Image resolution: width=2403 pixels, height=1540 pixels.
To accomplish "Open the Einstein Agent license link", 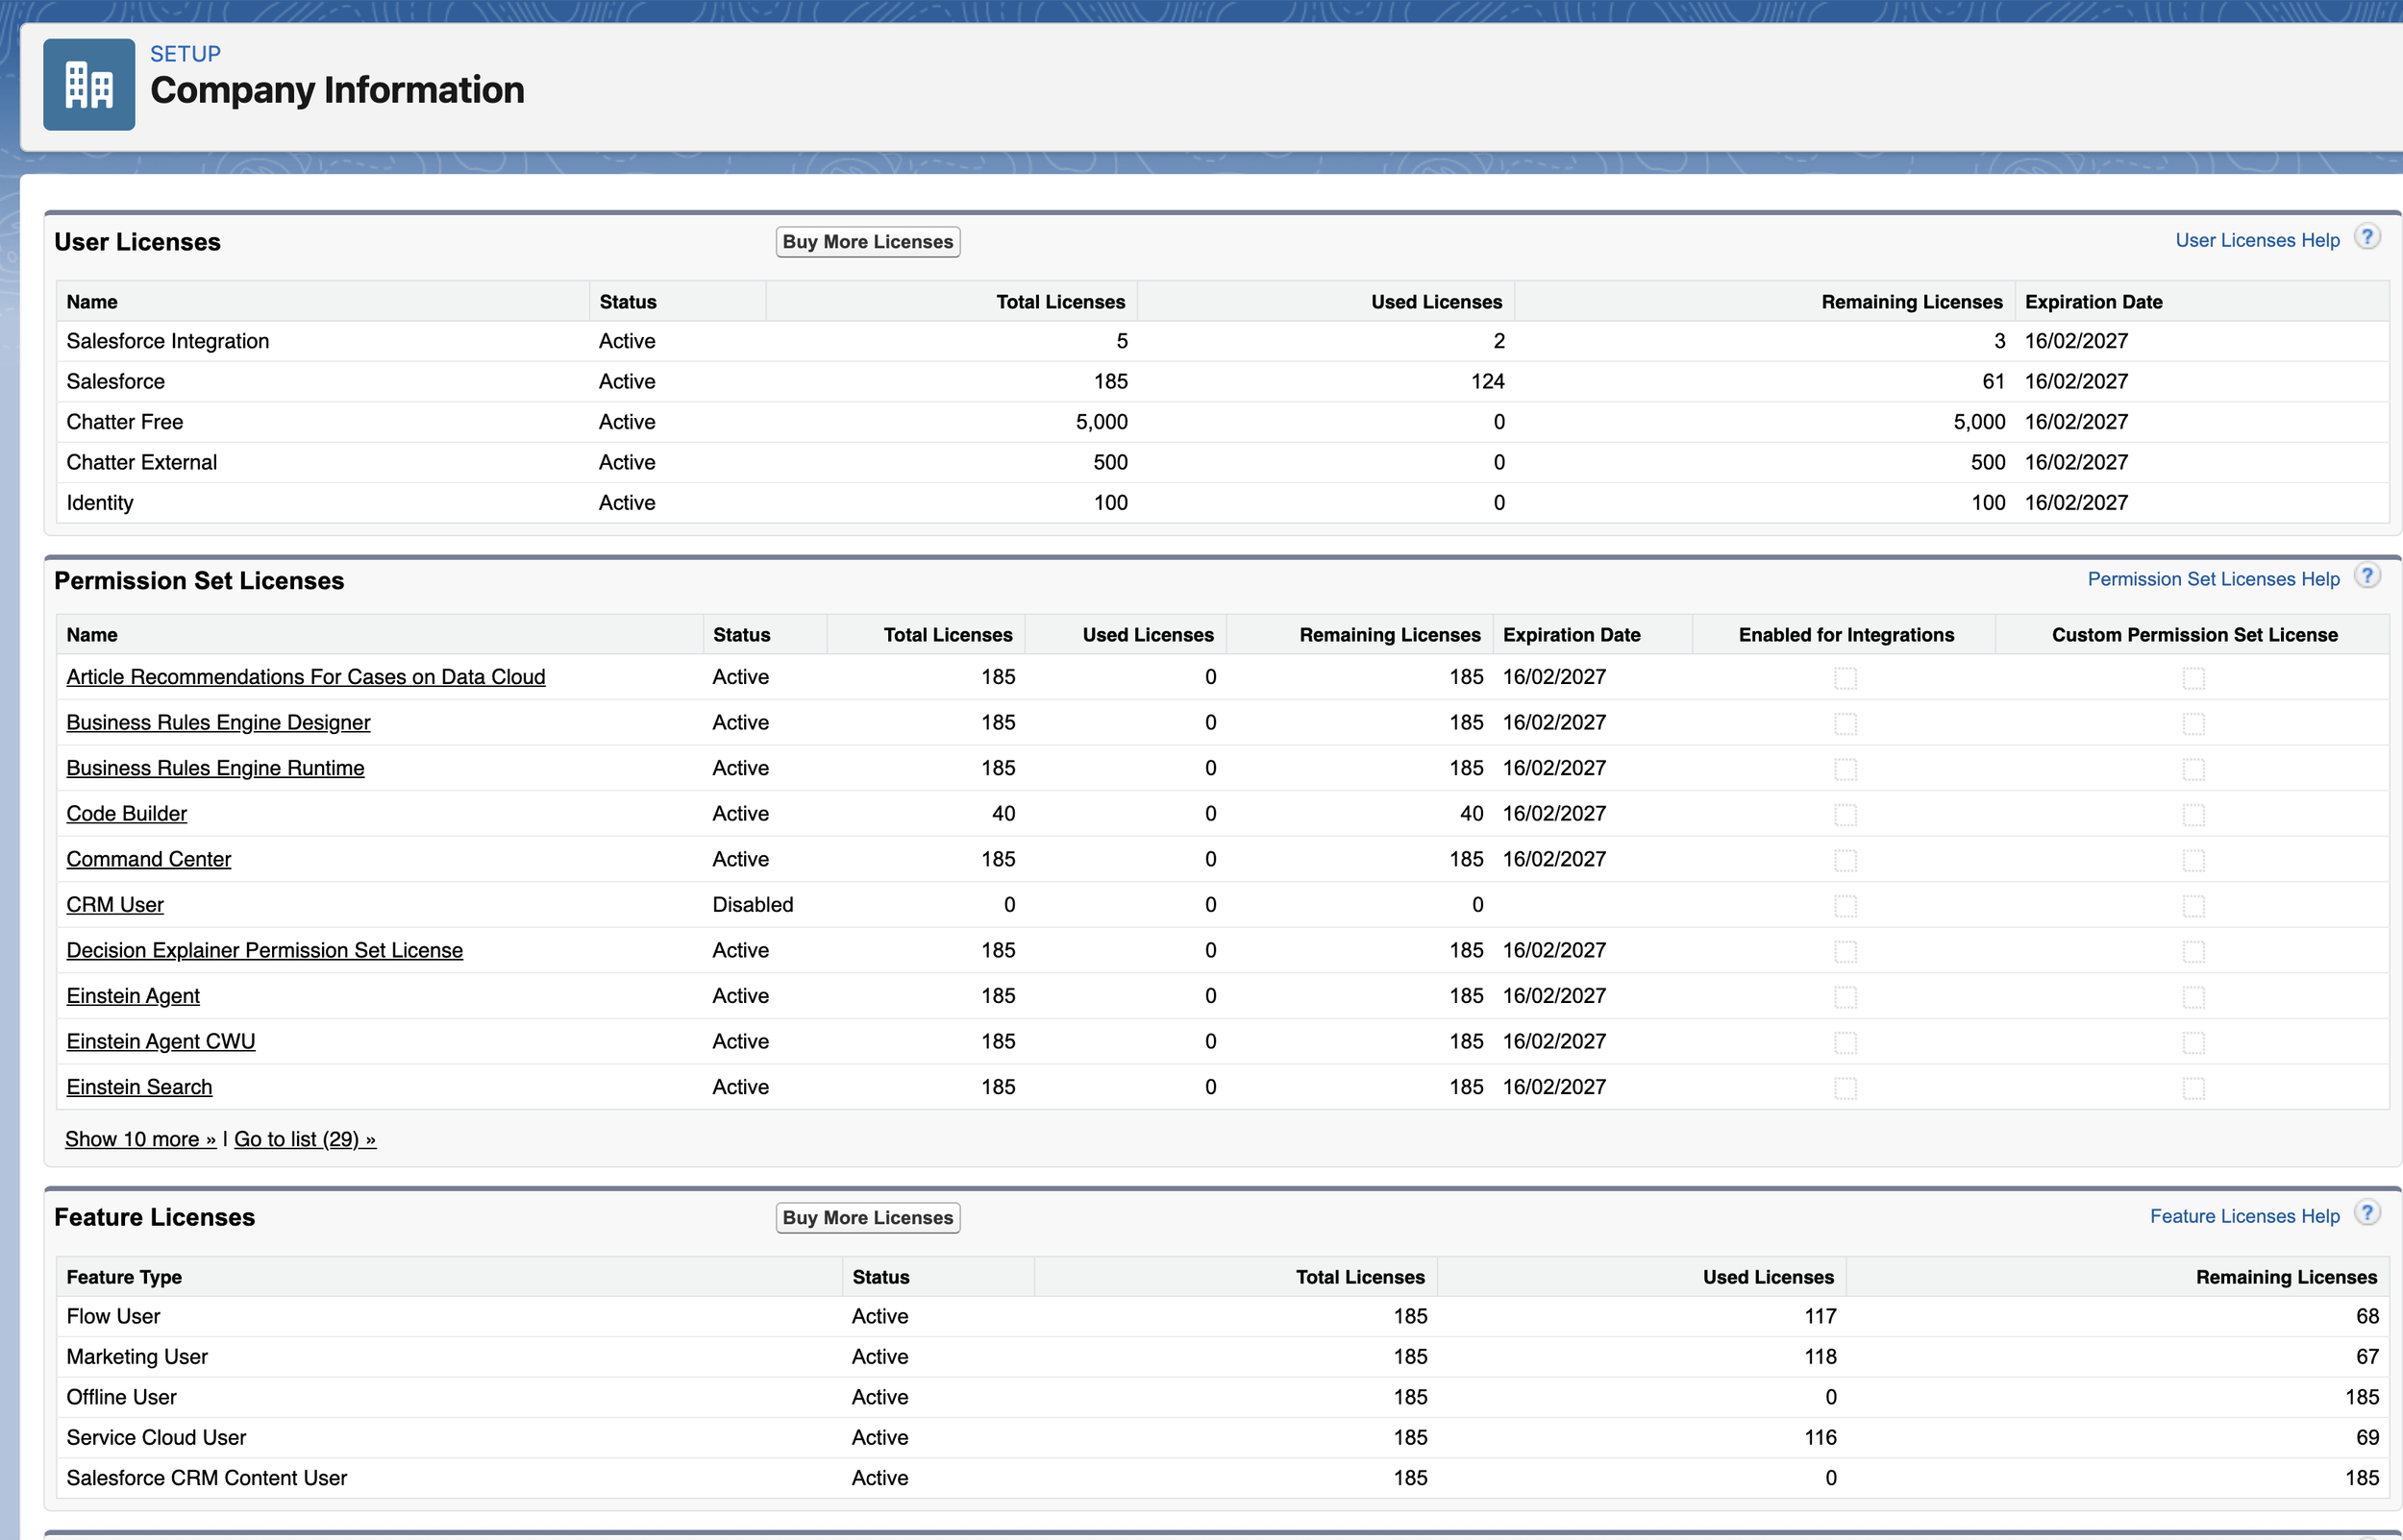I will pyautogui.click(x=133, y=996).
